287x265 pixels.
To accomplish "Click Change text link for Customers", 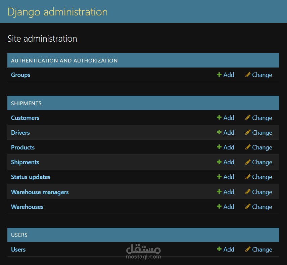I will tap(262, 118).
